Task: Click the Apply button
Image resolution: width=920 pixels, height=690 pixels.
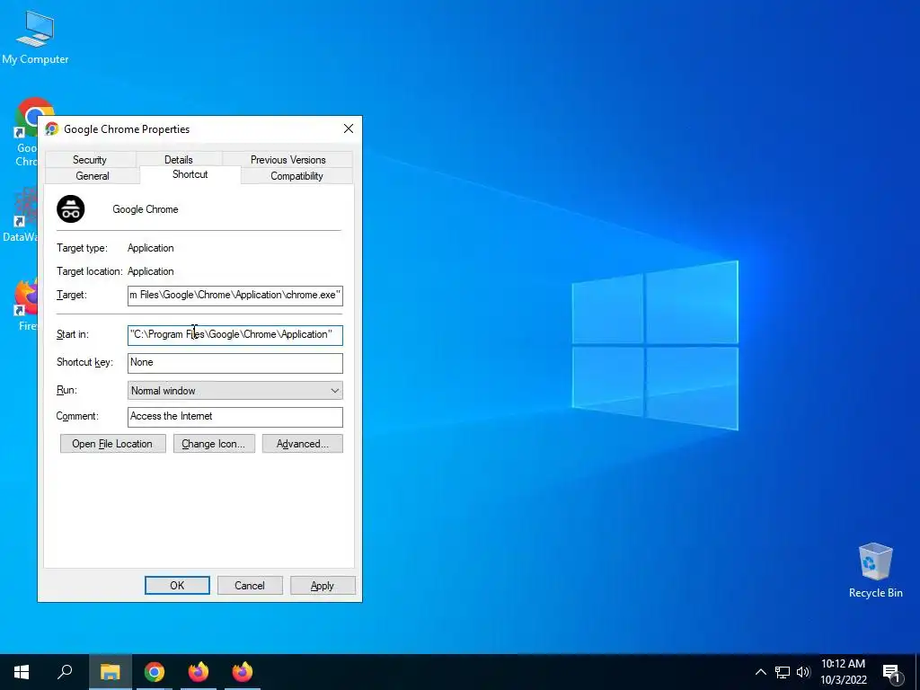Action: (323, 585)
